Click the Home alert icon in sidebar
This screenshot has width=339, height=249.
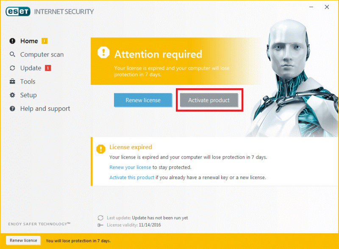pyautogui.click(x=12, y=41)
